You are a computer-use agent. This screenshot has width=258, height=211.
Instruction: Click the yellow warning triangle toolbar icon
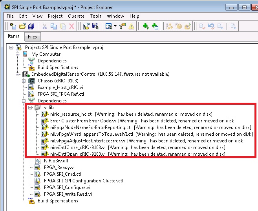pyautogui.click(x=131, y=26)
